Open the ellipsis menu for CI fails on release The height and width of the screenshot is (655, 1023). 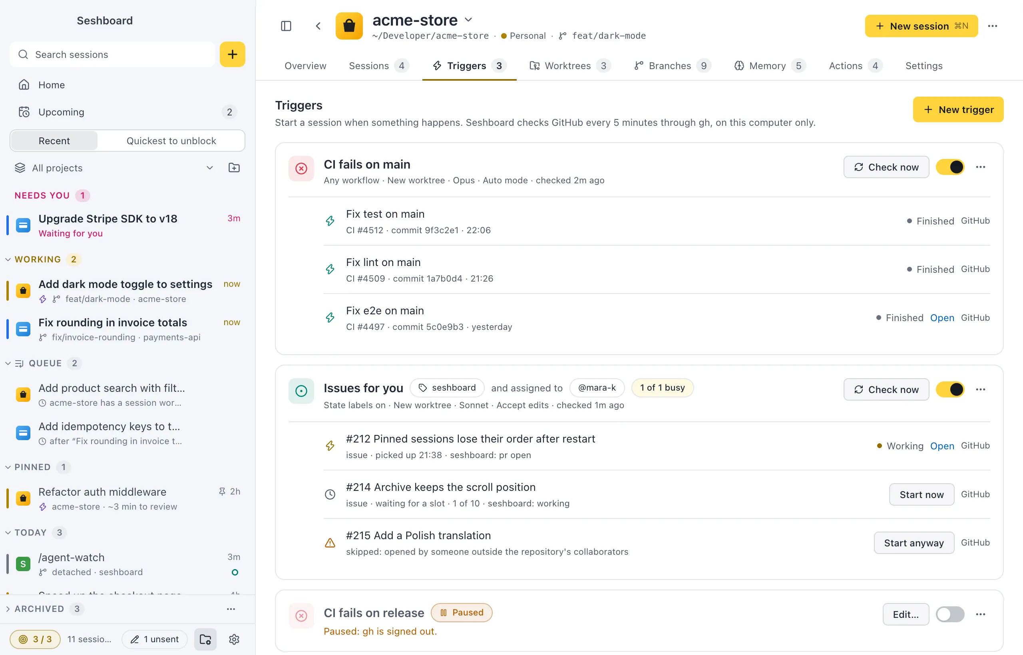[981, 614]
